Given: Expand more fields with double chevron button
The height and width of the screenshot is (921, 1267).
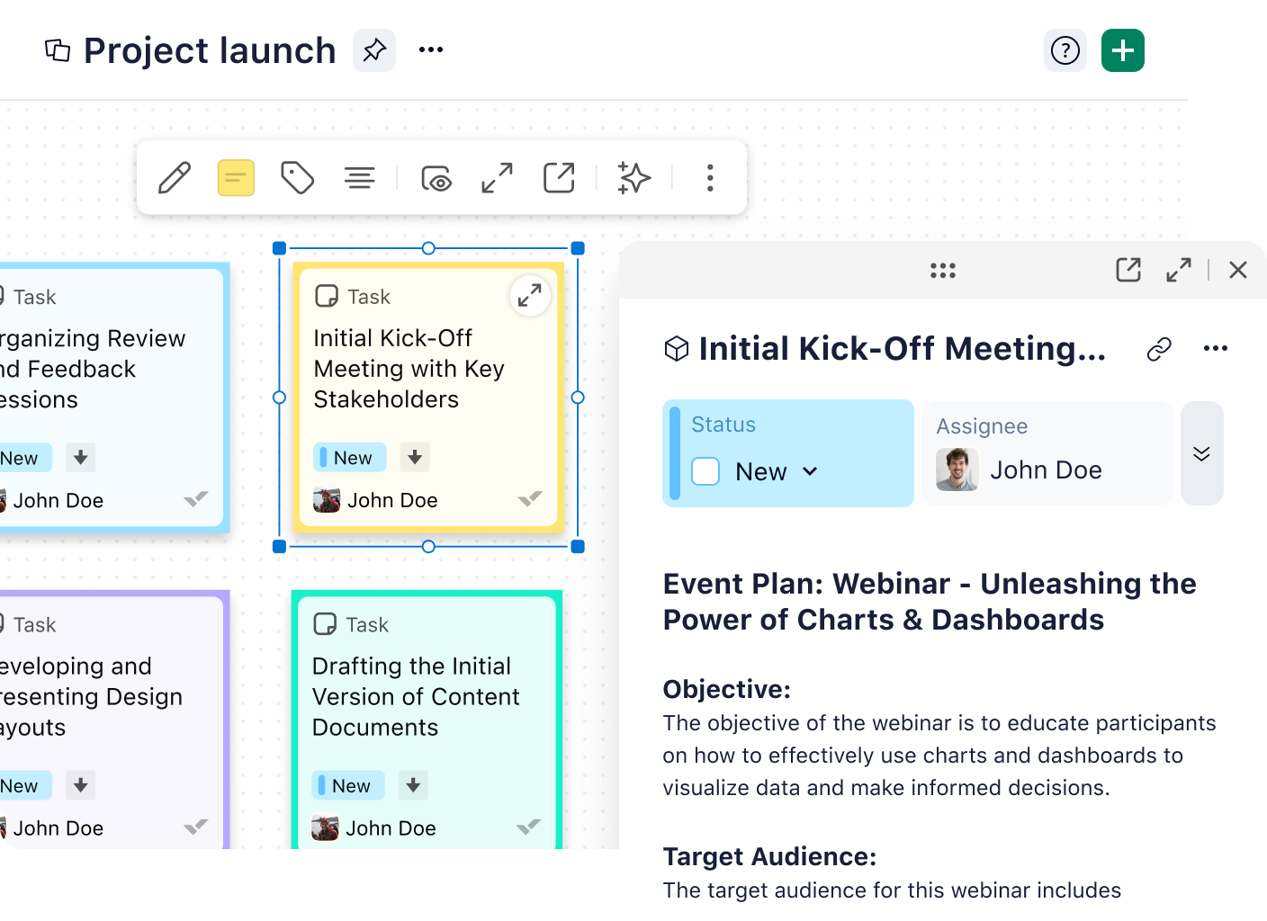Looking at the screenshot, I should 1201,453.
